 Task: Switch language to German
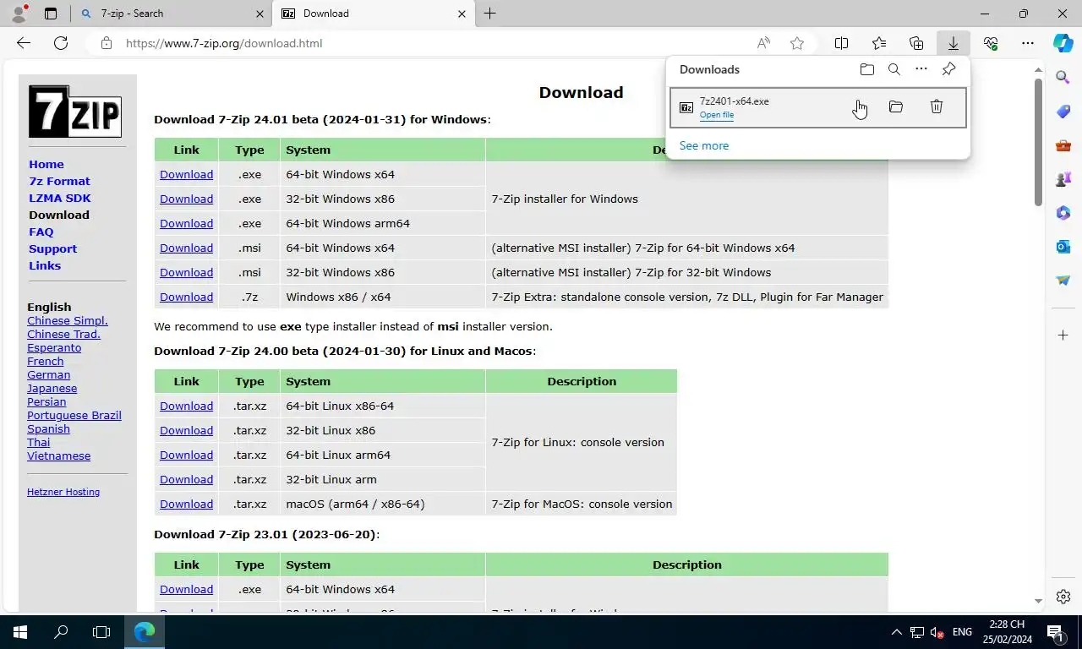[49, 374]
